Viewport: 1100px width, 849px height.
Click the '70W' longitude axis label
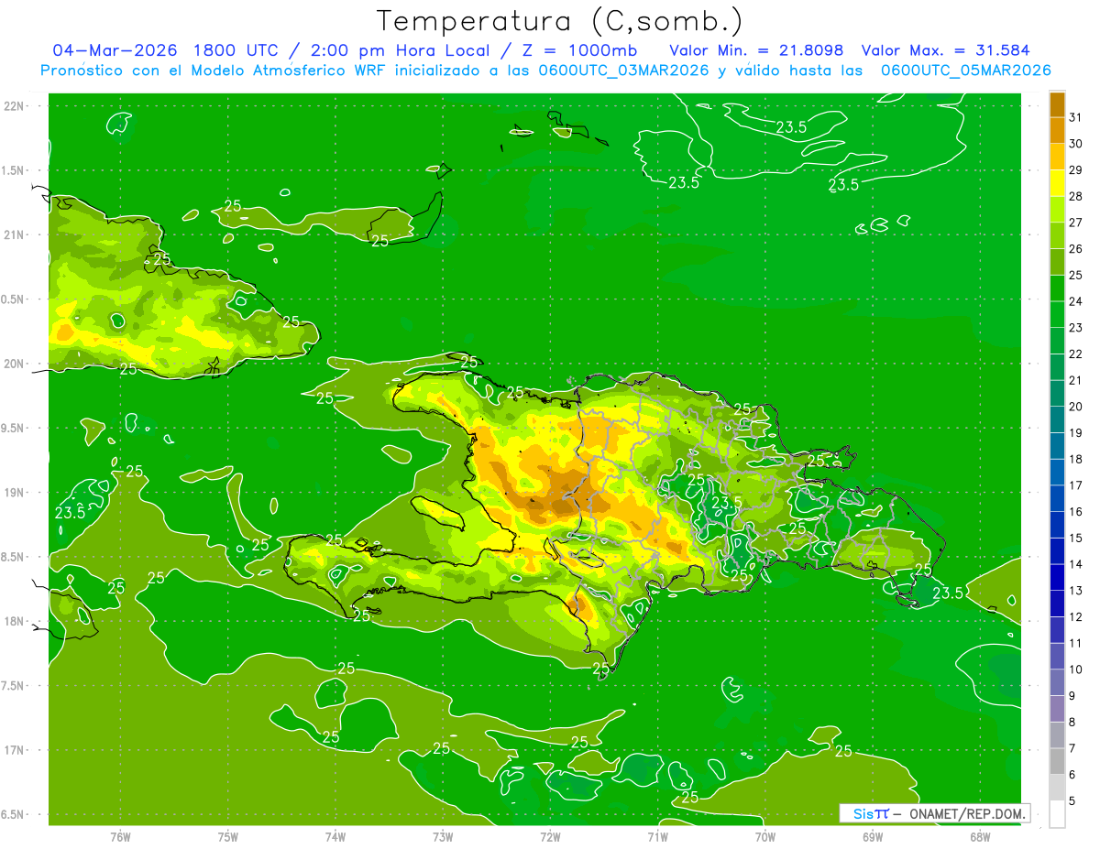(x=765, y=836)
